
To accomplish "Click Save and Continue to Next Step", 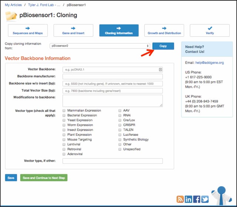I will [x=44, y=178].
